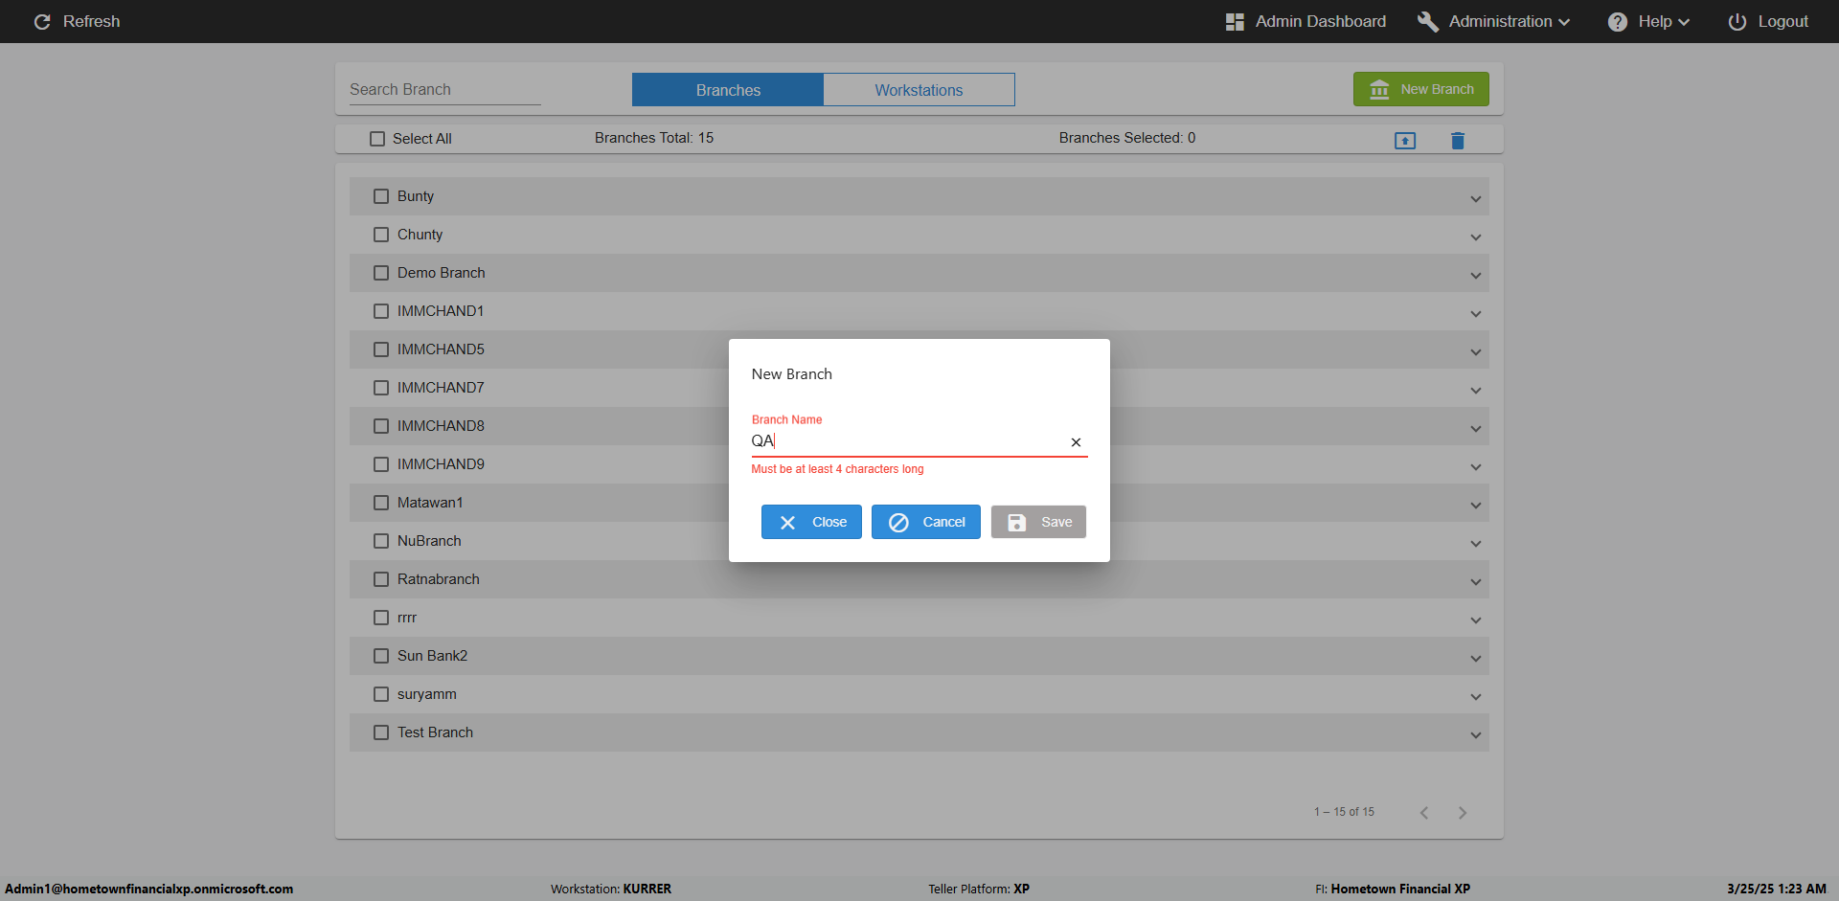Switch to the Workstations tab
This screenshot has height=901, width=1839.
point(919,90)
